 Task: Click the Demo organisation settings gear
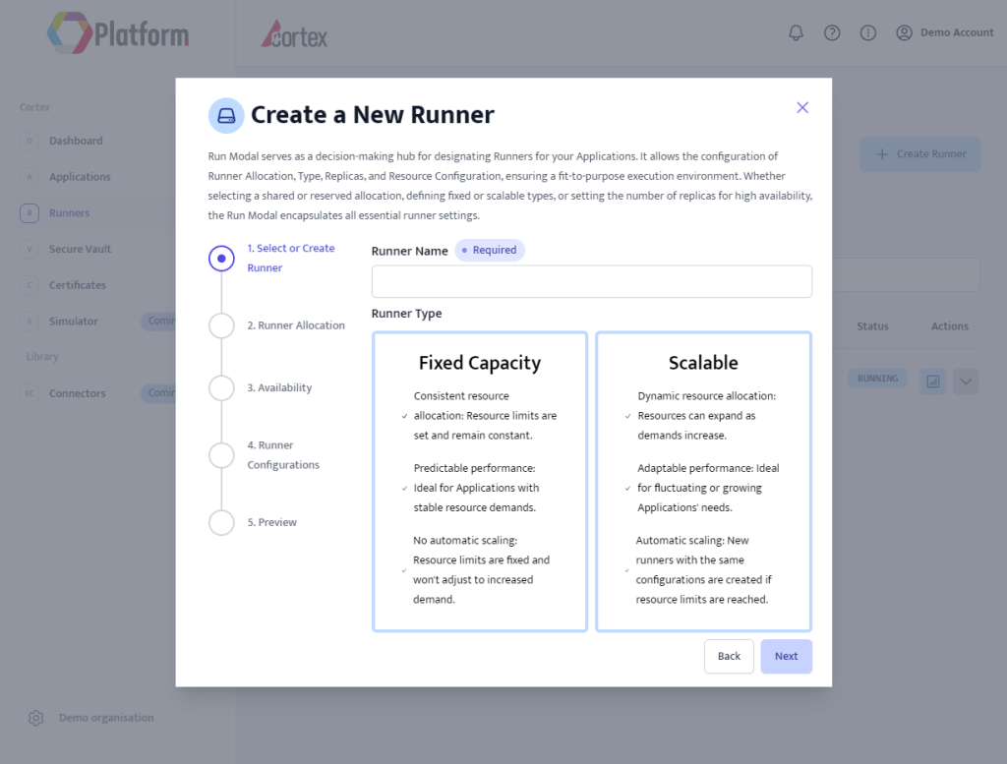36,718
